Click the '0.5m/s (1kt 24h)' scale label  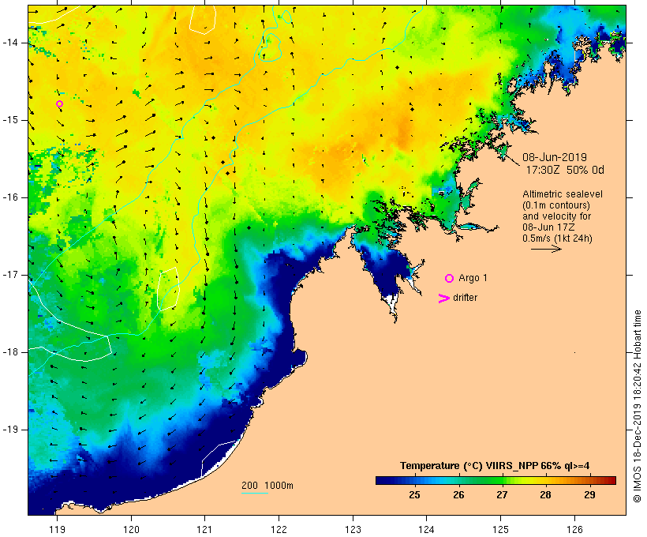click(x=557, y=238)
